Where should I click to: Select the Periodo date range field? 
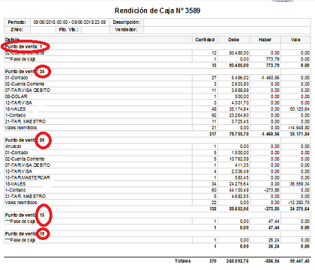tap(69, 22)
